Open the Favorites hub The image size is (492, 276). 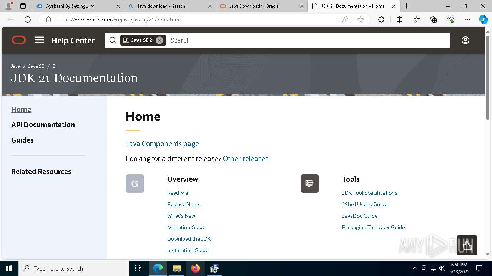pos(417,20)
